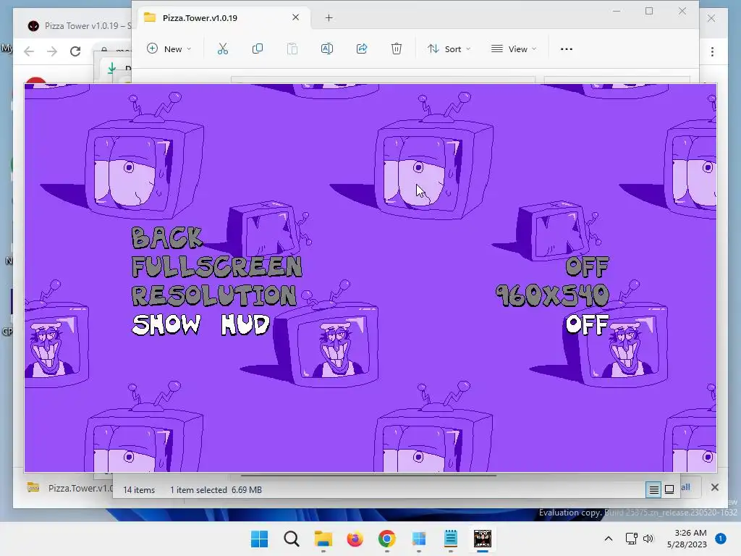Click the 14 items status text

[139, 490]
